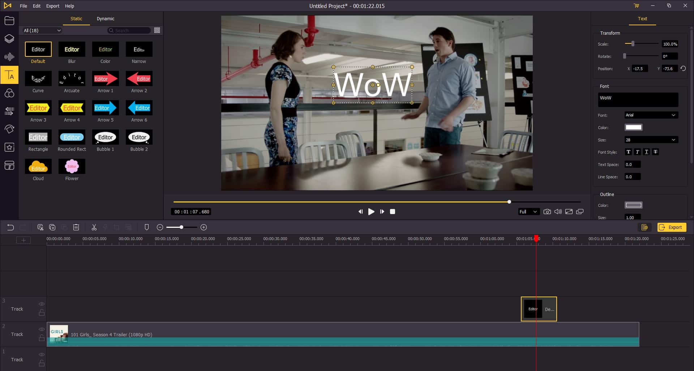Image resolution: width=694 pixels, height=371 pixels.
Task: Toggle visibility eye of Track 3
Action: tap(42, 304)
